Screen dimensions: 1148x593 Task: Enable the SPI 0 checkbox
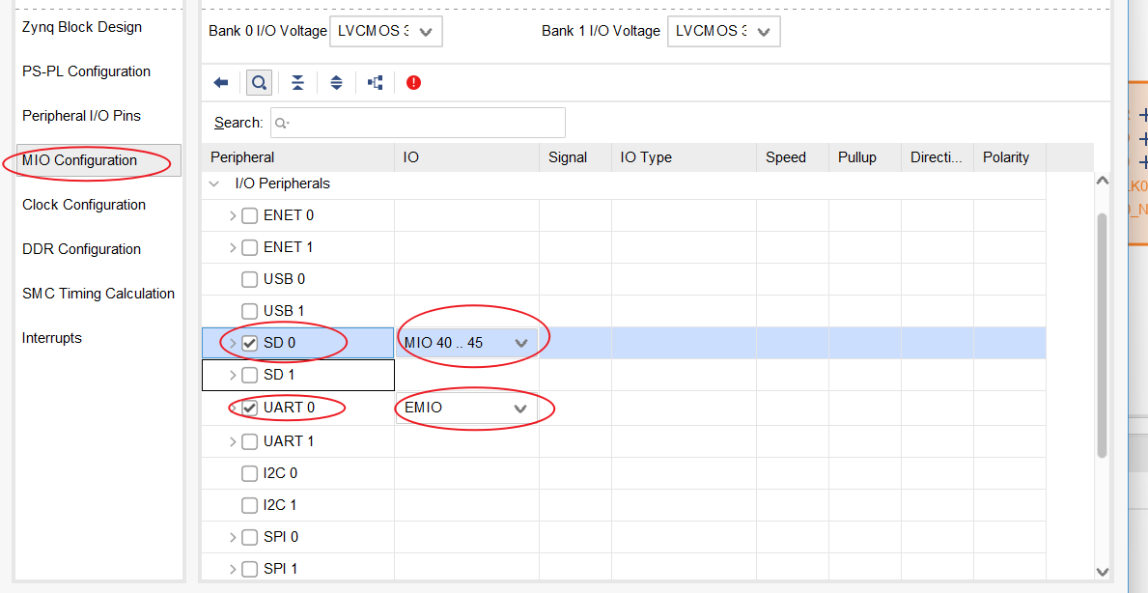[250, 537]
